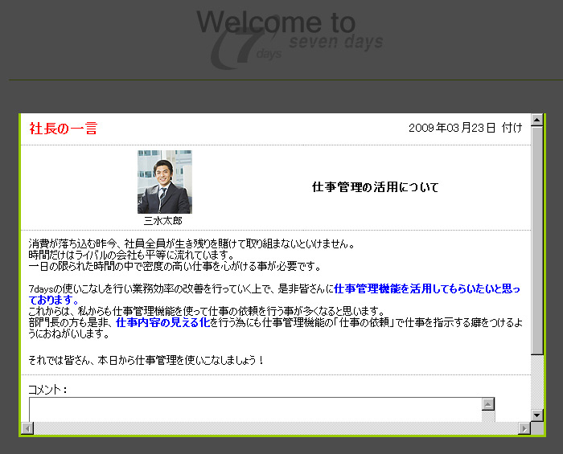This screenshot has width=563, height=454.
Task: Click the line 消費が落ち込む昨今
Action: point(192,243)
